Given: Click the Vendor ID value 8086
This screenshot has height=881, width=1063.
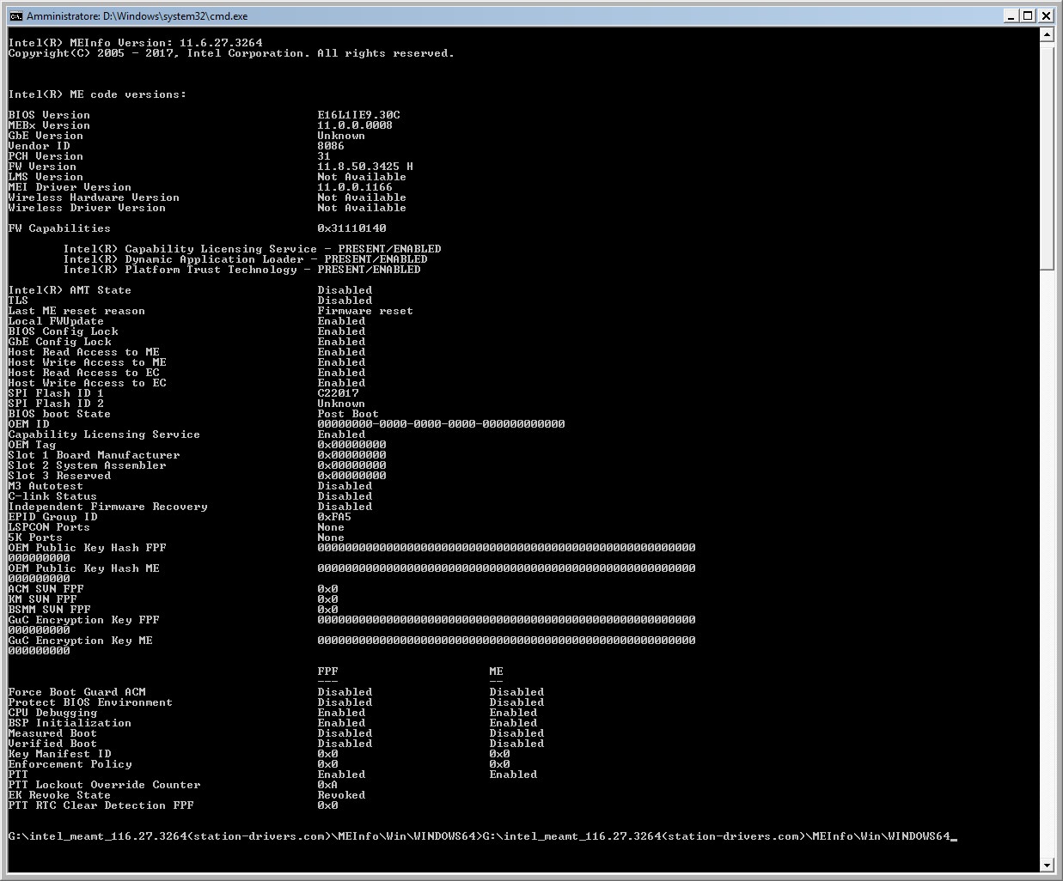Looking at the screenshot, I should pyautogui.click(x=331, y=146).
